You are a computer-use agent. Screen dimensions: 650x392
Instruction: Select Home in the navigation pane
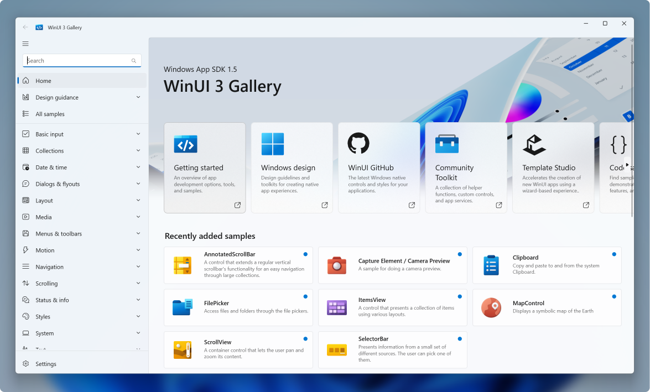(x=82, y=80)
